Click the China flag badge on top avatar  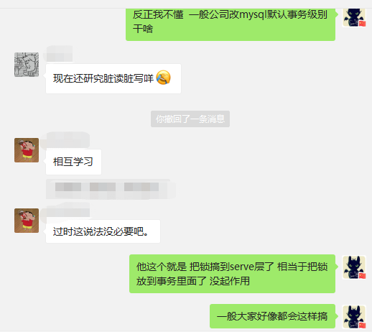pos(362,24)
